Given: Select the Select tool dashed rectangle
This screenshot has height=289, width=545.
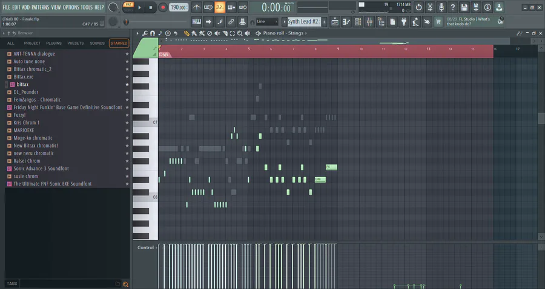Looking at the screenshot, I should click(x=232, y=33).
